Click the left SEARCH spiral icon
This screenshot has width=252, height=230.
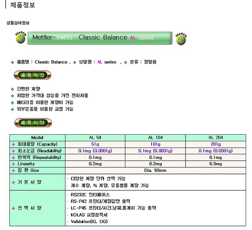click(21, 38)
